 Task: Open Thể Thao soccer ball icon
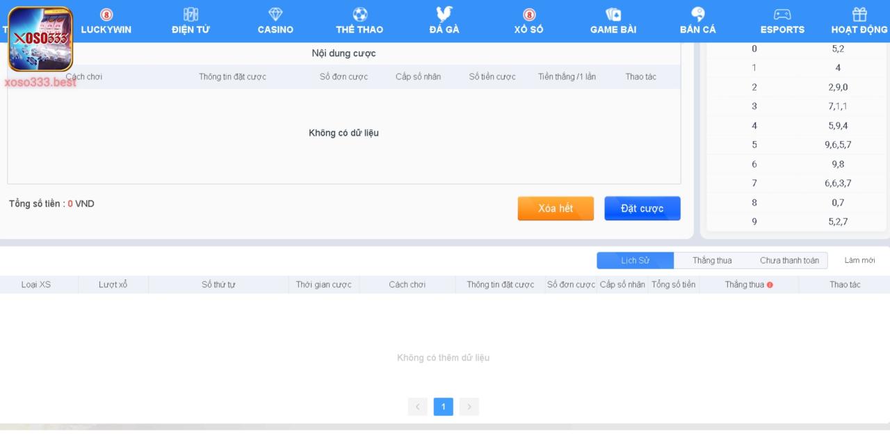(x=359, y=15)
